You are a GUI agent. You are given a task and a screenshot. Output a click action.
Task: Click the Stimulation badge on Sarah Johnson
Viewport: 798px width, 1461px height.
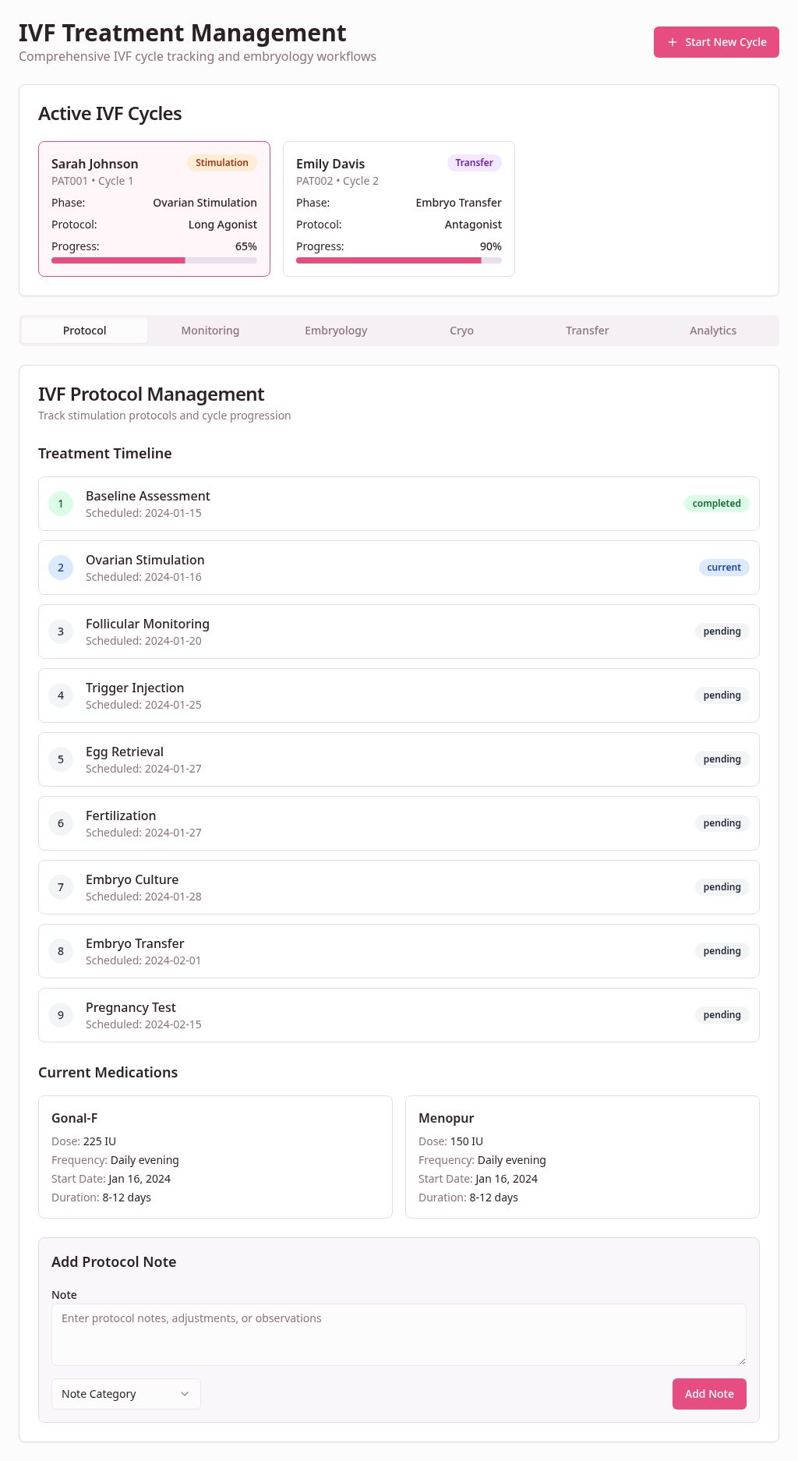(222, 163)
